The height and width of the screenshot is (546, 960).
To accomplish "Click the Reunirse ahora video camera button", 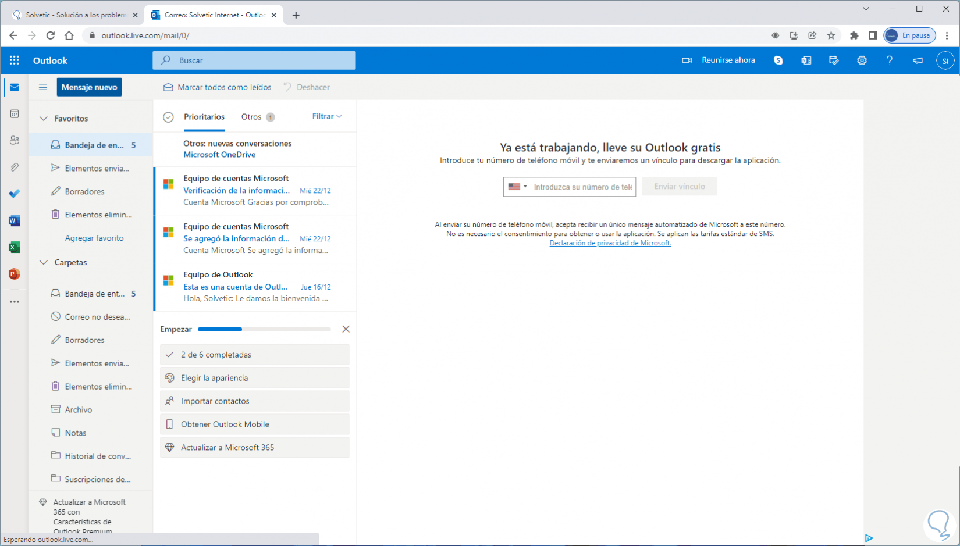I will (719, 60).
